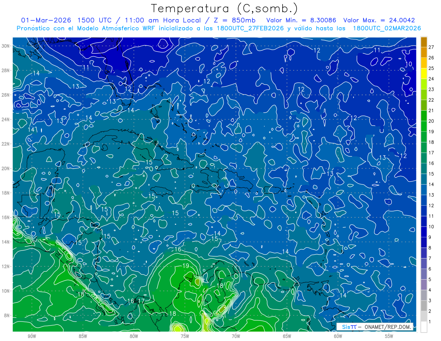This screenshot has height=341, width=441.
Task: Click the 60W longitude axis label
Action: click(x=338, y=336)
